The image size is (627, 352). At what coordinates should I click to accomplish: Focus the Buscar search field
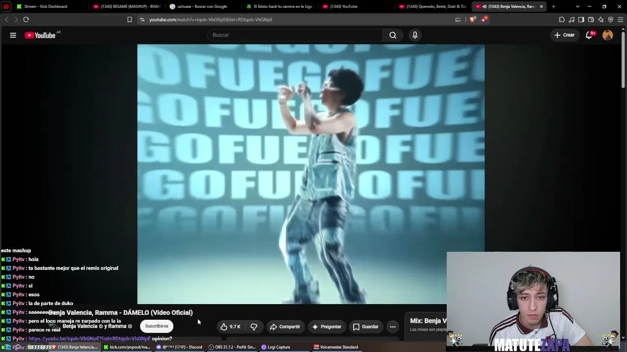pyautogui.click(x=295, y=35)
